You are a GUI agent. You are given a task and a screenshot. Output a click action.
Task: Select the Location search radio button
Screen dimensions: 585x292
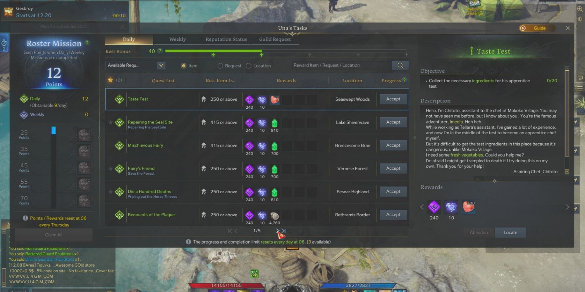[x=249, y=66]
